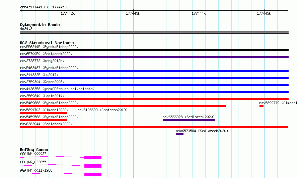Select black bar of nsv5562145 variant

(154, 50)
